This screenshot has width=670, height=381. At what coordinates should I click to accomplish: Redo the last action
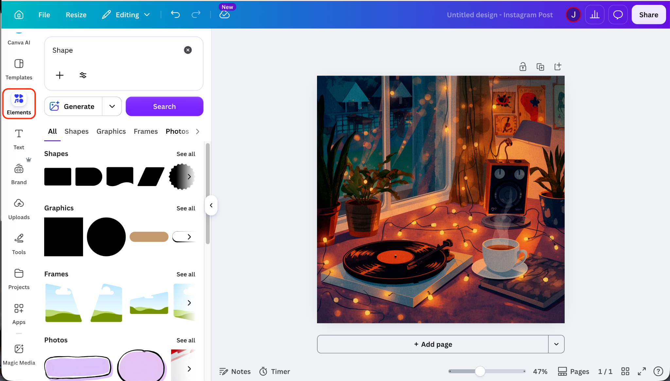click(x=196, y=15)
